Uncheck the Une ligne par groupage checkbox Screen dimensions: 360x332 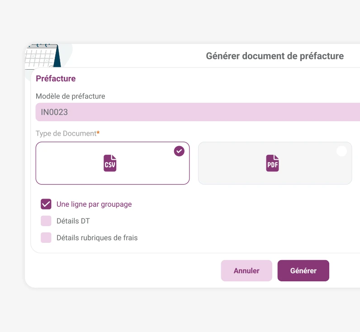tap(46, 204)
